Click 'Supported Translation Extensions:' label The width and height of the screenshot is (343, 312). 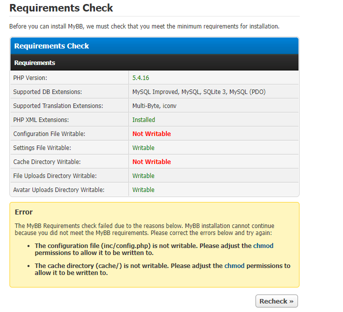pos(58,105)
